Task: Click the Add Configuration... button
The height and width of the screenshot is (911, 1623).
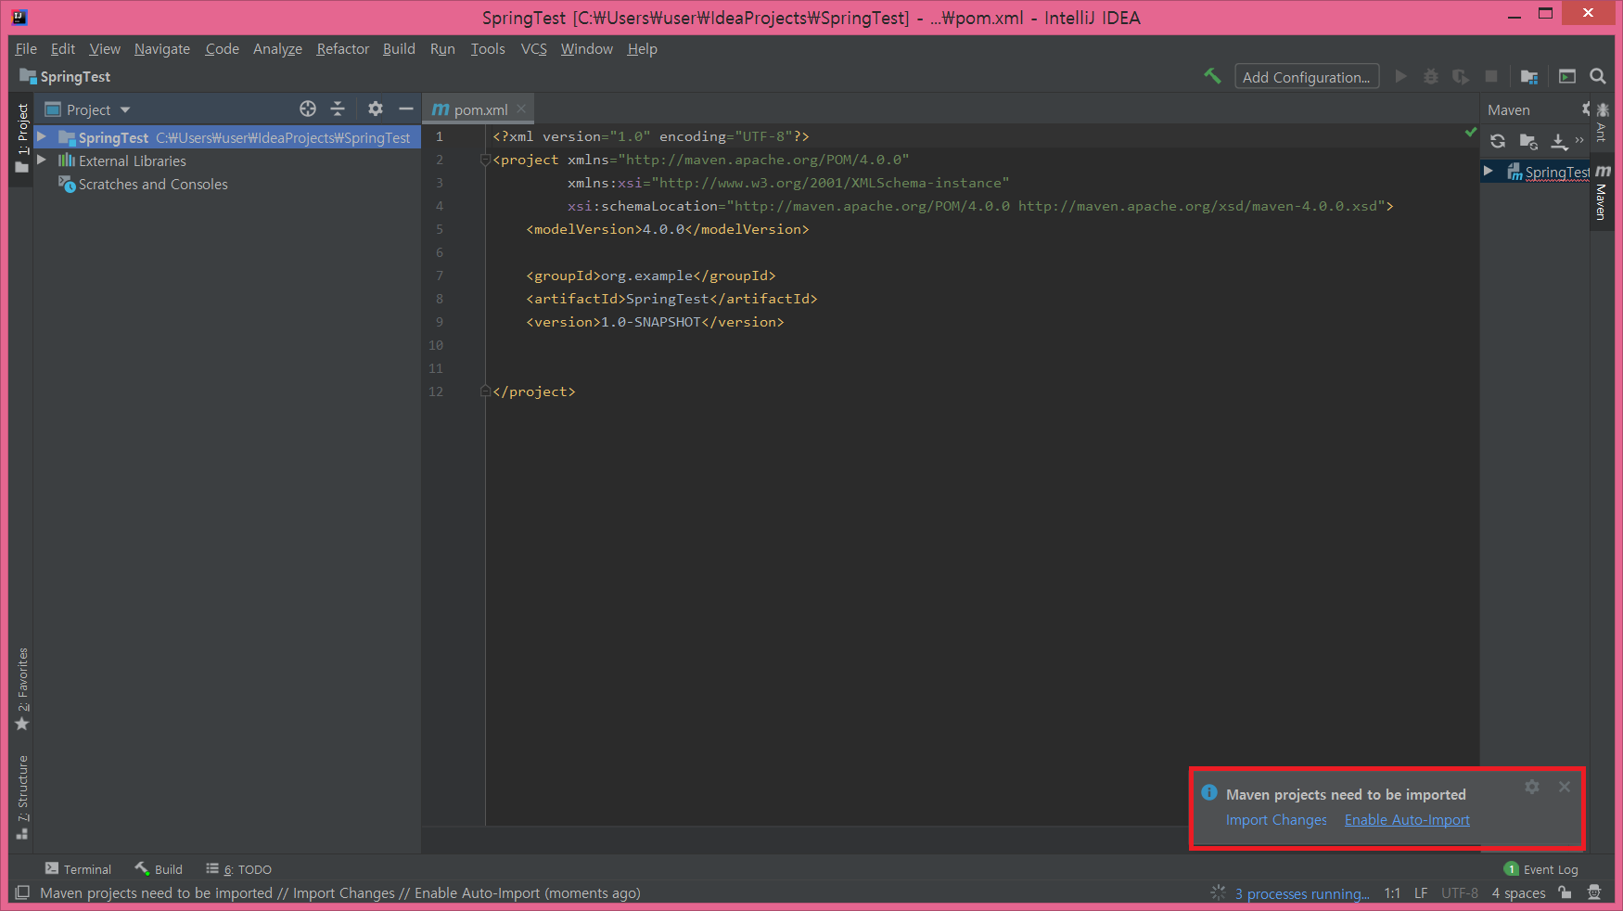Action: [x=1307, y=77]
